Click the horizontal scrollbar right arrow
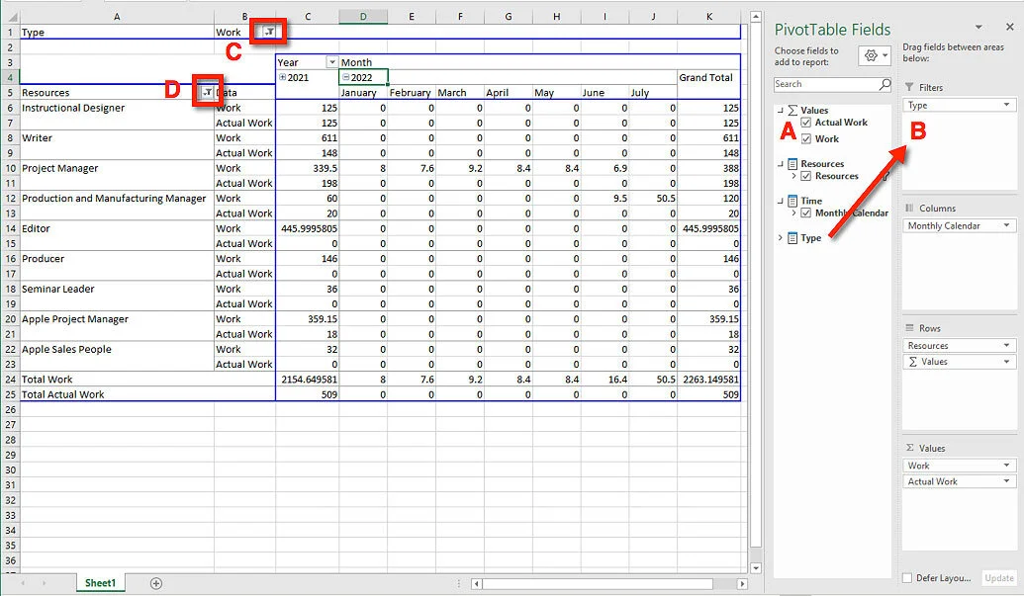1024x596 pixels. click(x=742, y=583)
